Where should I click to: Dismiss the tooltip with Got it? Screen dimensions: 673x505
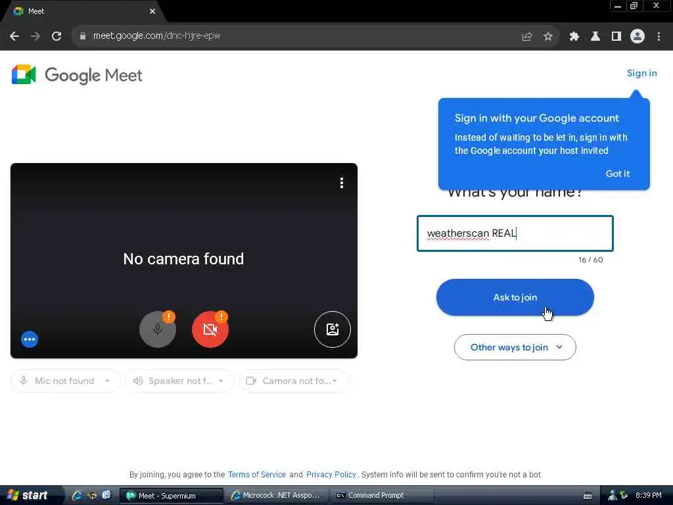click(617, 174)
